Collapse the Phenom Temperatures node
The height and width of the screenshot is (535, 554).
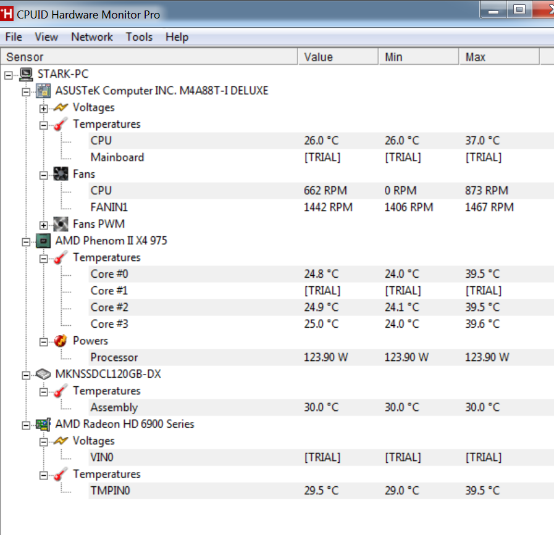click(43, 259)
